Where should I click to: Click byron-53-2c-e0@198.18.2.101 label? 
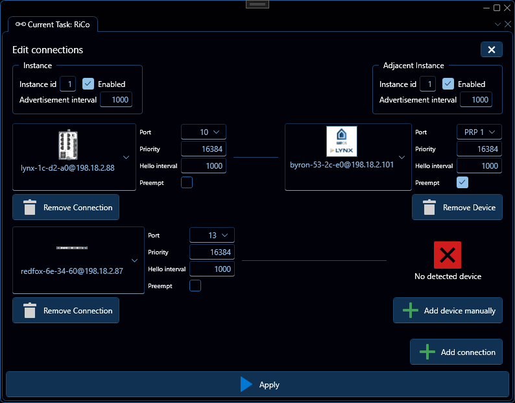(x=342, y=165)
